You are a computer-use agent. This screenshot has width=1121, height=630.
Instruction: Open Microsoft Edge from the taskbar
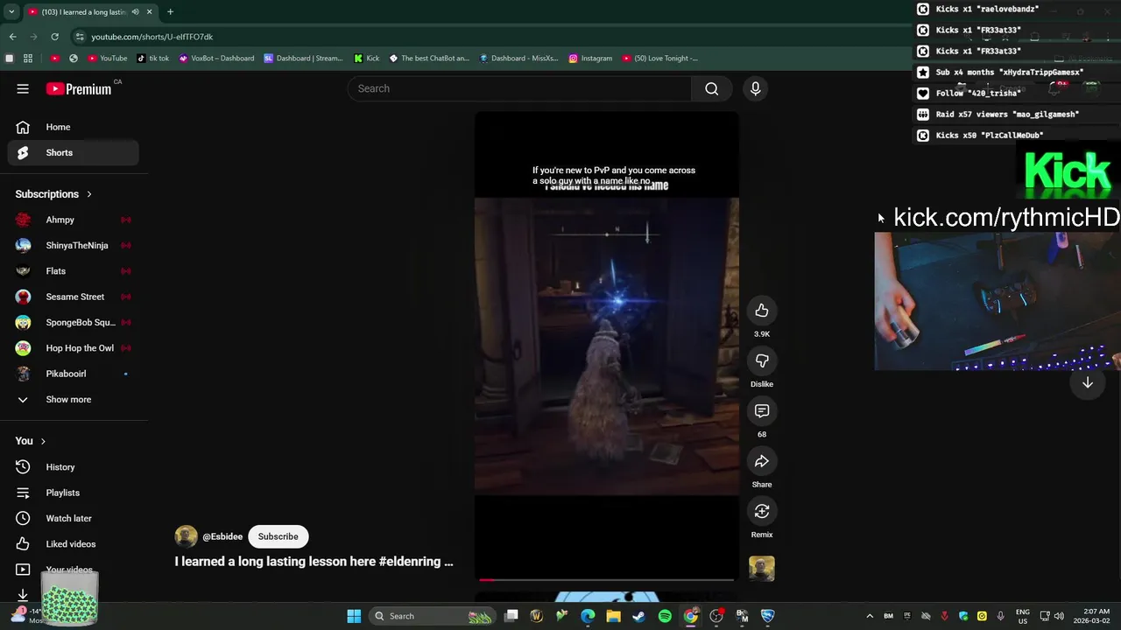coord(588,616)
